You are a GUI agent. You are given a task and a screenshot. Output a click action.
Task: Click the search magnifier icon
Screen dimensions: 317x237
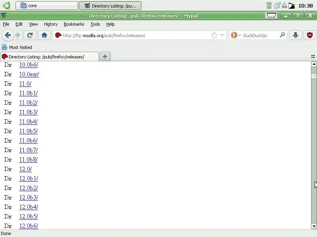[x=282, y=35]
